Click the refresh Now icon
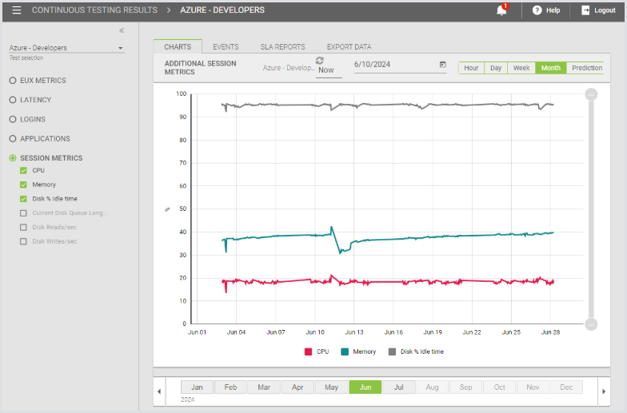627x413 pixels. click(x=320, y=61)
